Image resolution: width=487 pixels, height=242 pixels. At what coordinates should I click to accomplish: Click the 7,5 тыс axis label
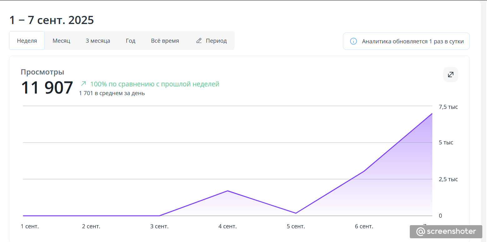pos(448,107)
